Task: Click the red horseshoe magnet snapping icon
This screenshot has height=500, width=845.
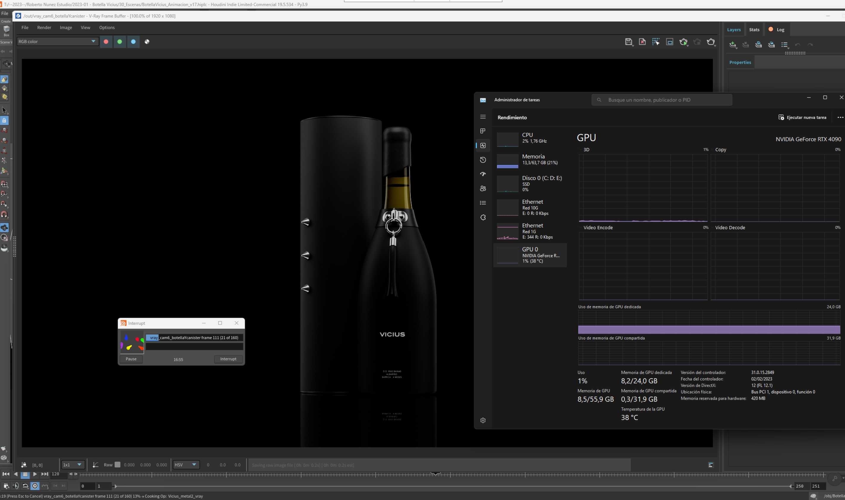Action: click(x=4, y=214)
